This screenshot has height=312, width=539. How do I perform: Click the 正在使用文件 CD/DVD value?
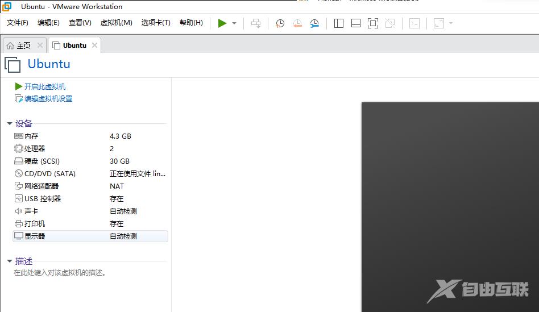pyautogui.click(x=138, y=173)
